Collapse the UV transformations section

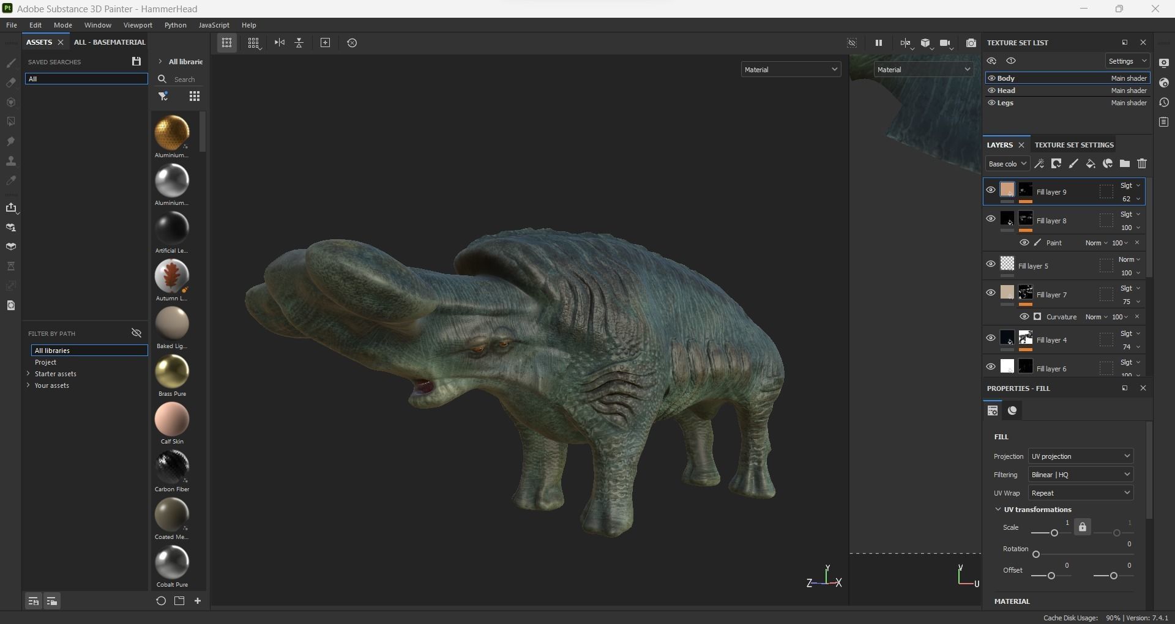tap(998, 509)
